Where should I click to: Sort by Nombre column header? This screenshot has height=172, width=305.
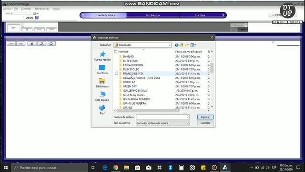point(123,52)
